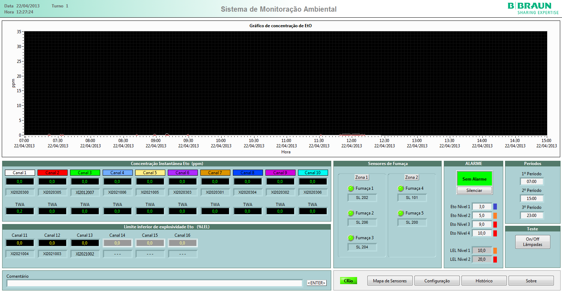Select the orange Eto Nível 2 color swatch

coord(495,216)
